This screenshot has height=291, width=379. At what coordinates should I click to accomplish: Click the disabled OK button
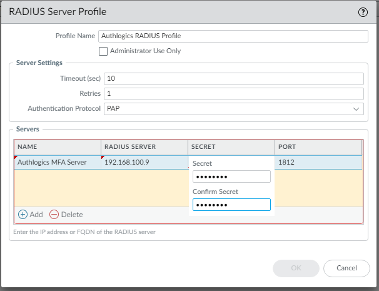pyautogui.click(x=296, y=268)
